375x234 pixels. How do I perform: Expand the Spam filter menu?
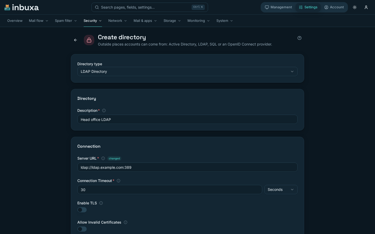click(66, 21)
